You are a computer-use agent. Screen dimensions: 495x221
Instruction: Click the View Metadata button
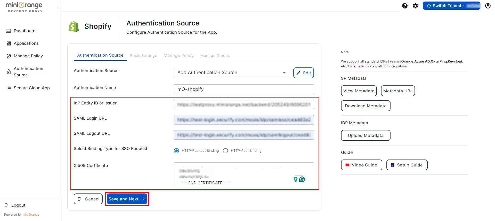point(359,91)
